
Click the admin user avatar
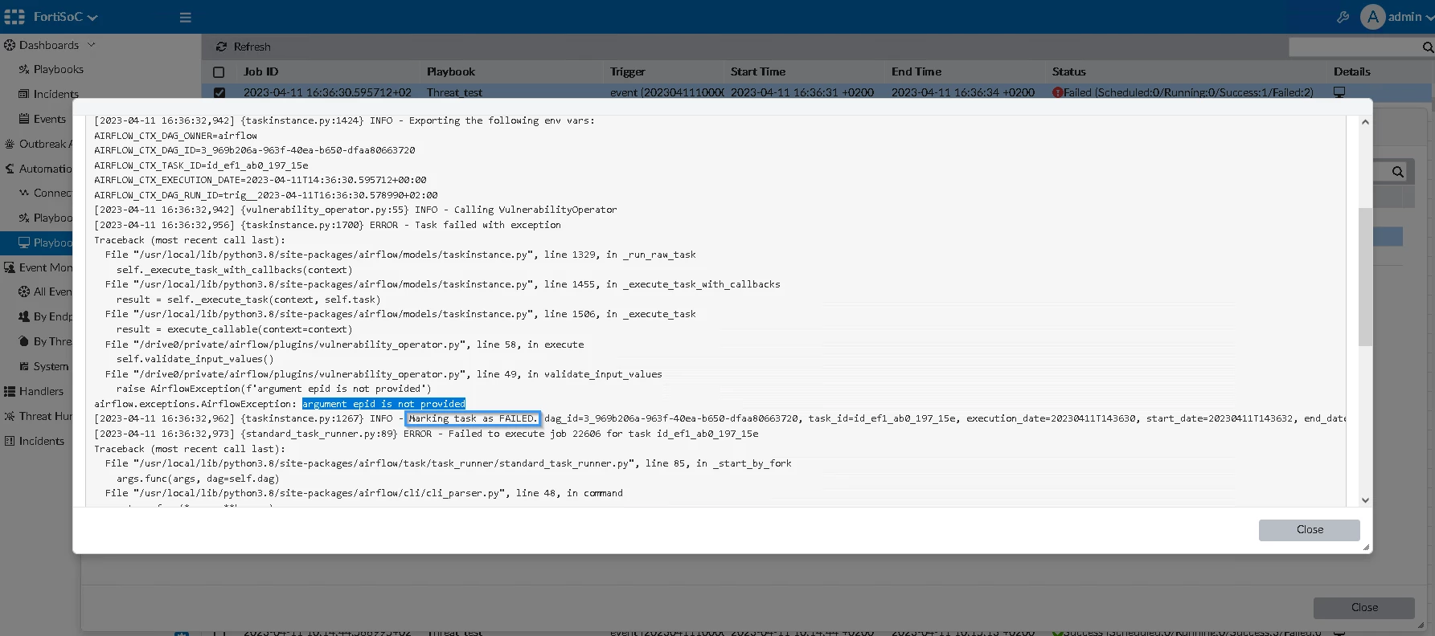point(1372,17)
